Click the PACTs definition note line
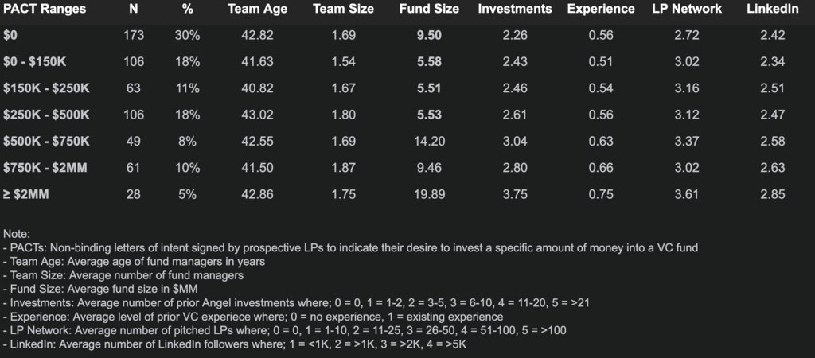The image size is (815, 358). click(350, 247)
